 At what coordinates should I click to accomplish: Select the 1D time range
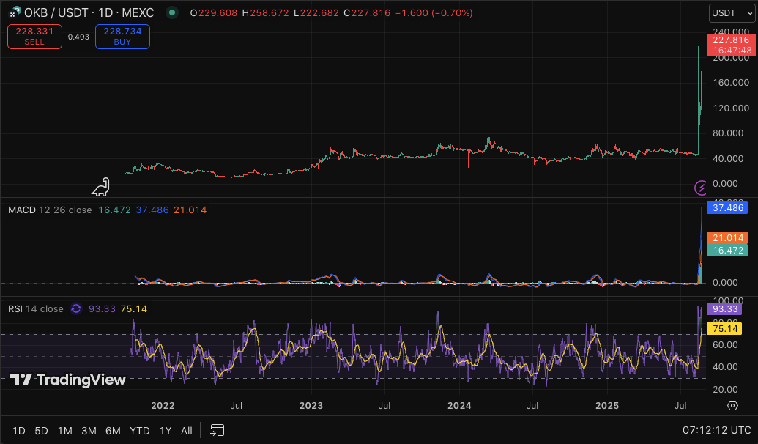click(19, 431)
